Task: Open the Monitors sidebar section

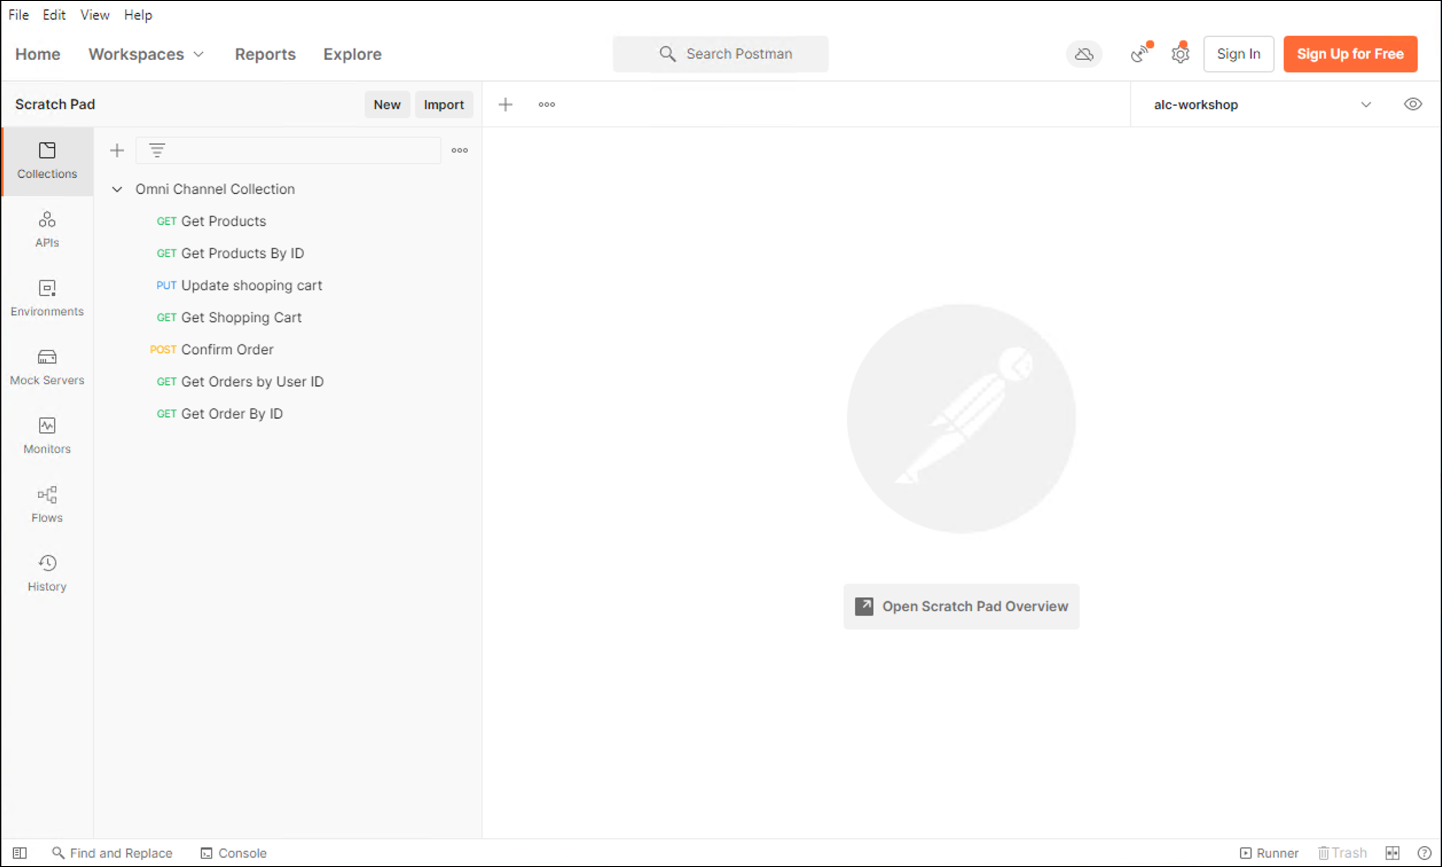Action: pyautogui.click(x=46, y=436)
